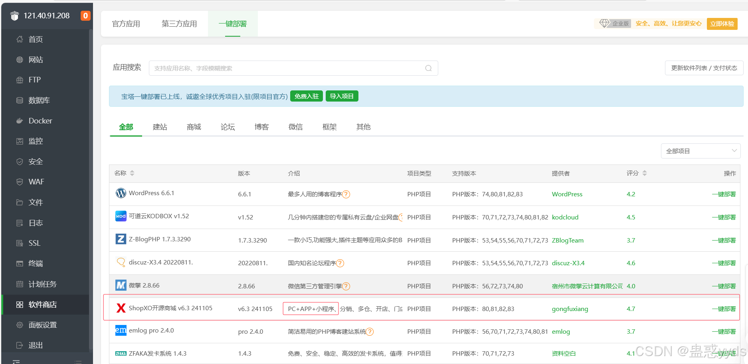This screenshot has height=364, width=748.
Task: Open SSL certificate section icon
Action: click(x=20, y=243)
